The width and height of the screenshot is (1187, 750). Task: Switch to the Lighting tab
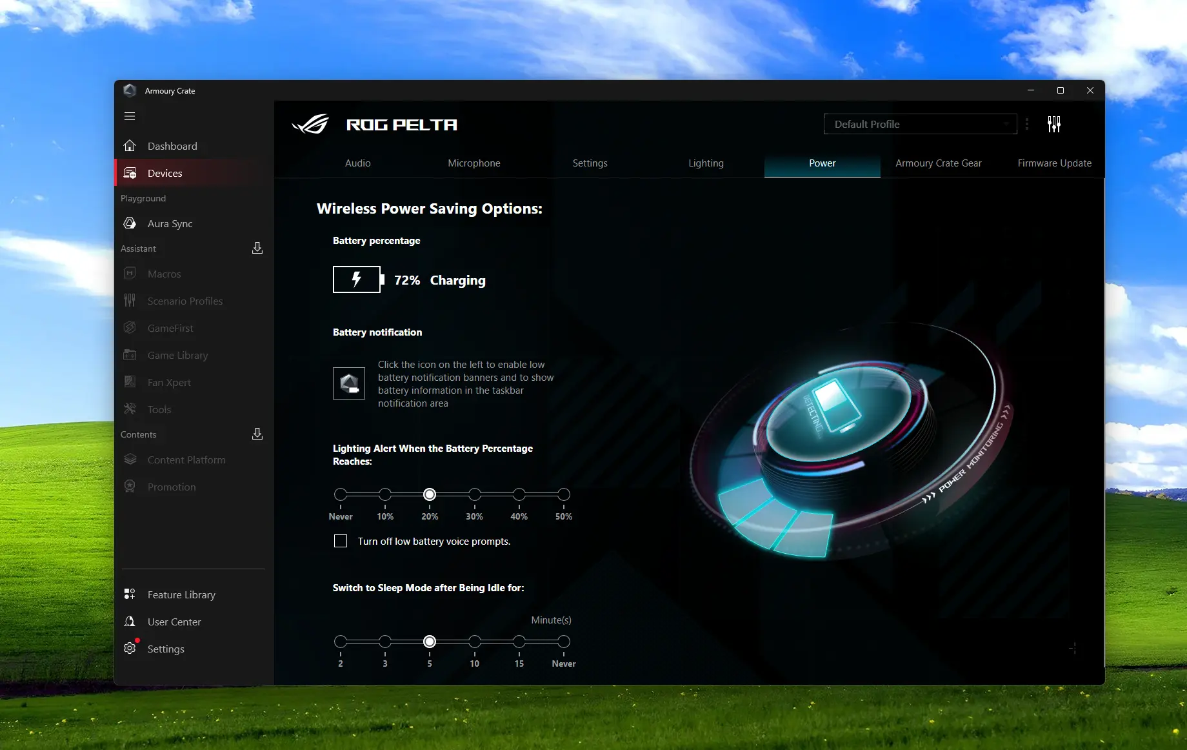706,163
